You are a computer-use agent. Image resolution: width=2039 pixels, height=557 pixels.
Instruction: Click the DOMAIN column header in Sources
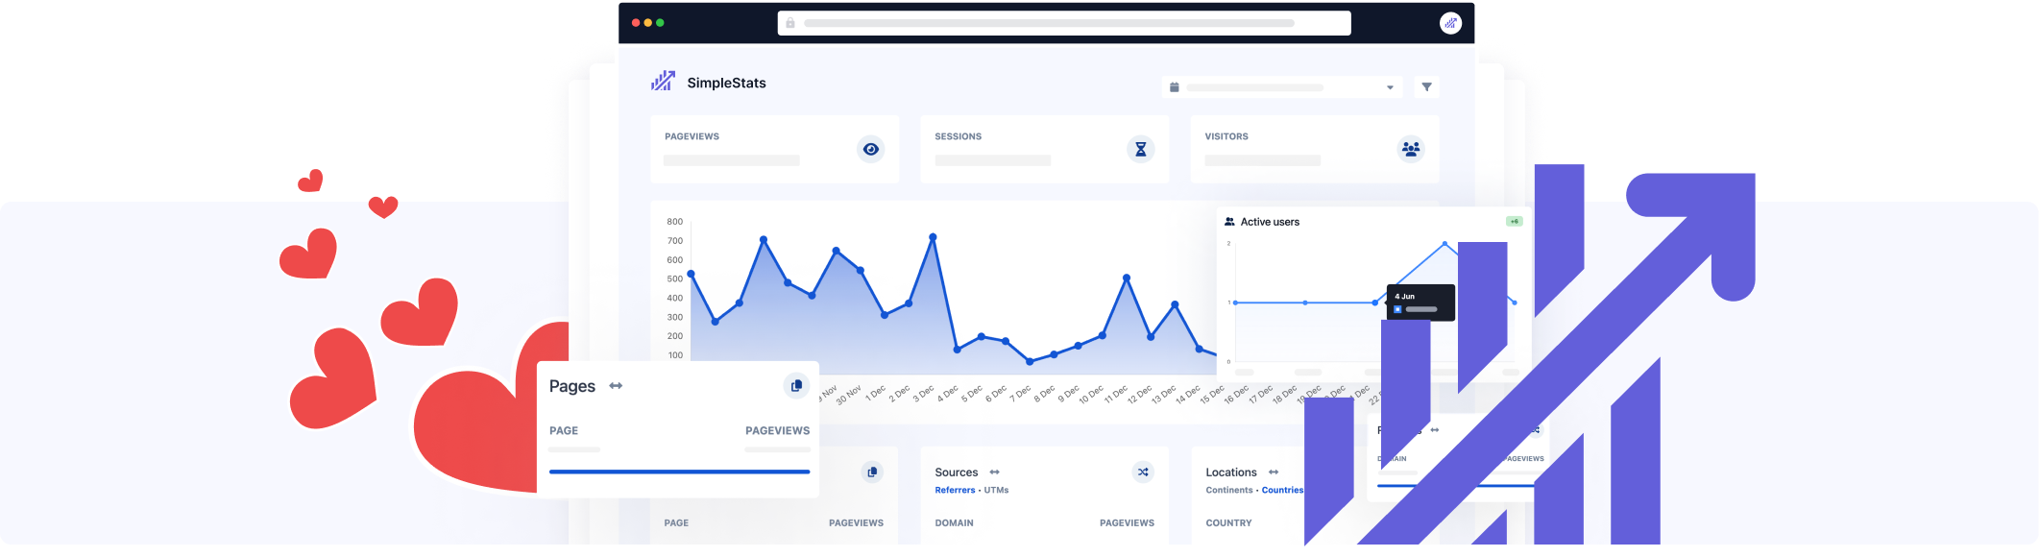(x=954, y=523)
